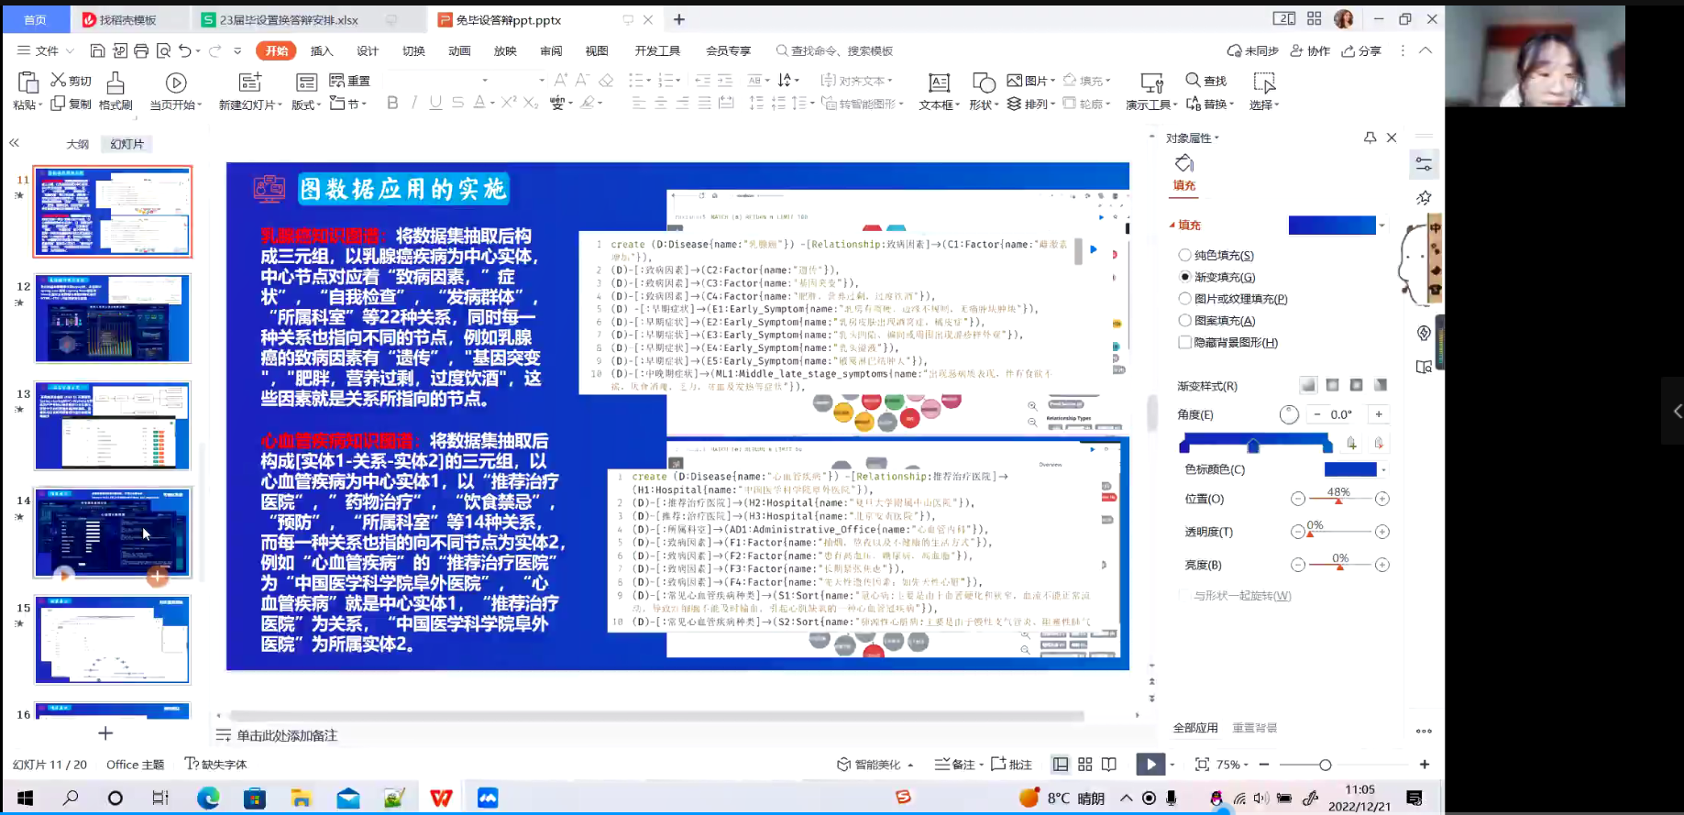This screenshot has width=1684, height=815.
Task: Adjust the Position (位置) slider at 48%
Action: [x=1339, y=499]
